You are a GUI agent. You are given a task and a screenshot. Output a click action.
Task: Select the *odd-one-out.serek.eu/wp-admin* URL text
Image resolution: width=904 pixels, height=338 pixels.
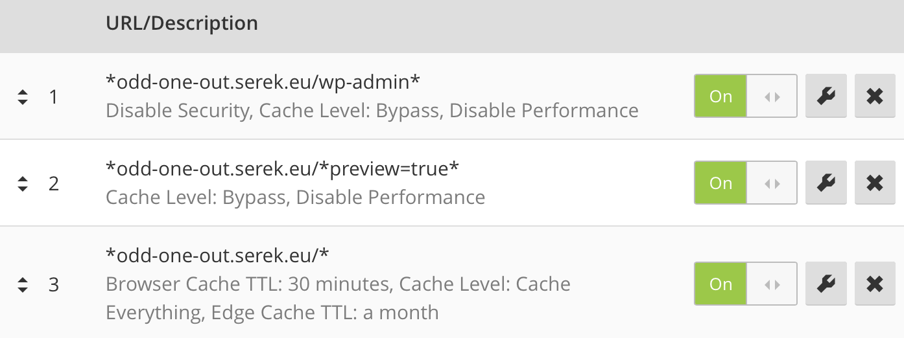click(x=263, y=82)
